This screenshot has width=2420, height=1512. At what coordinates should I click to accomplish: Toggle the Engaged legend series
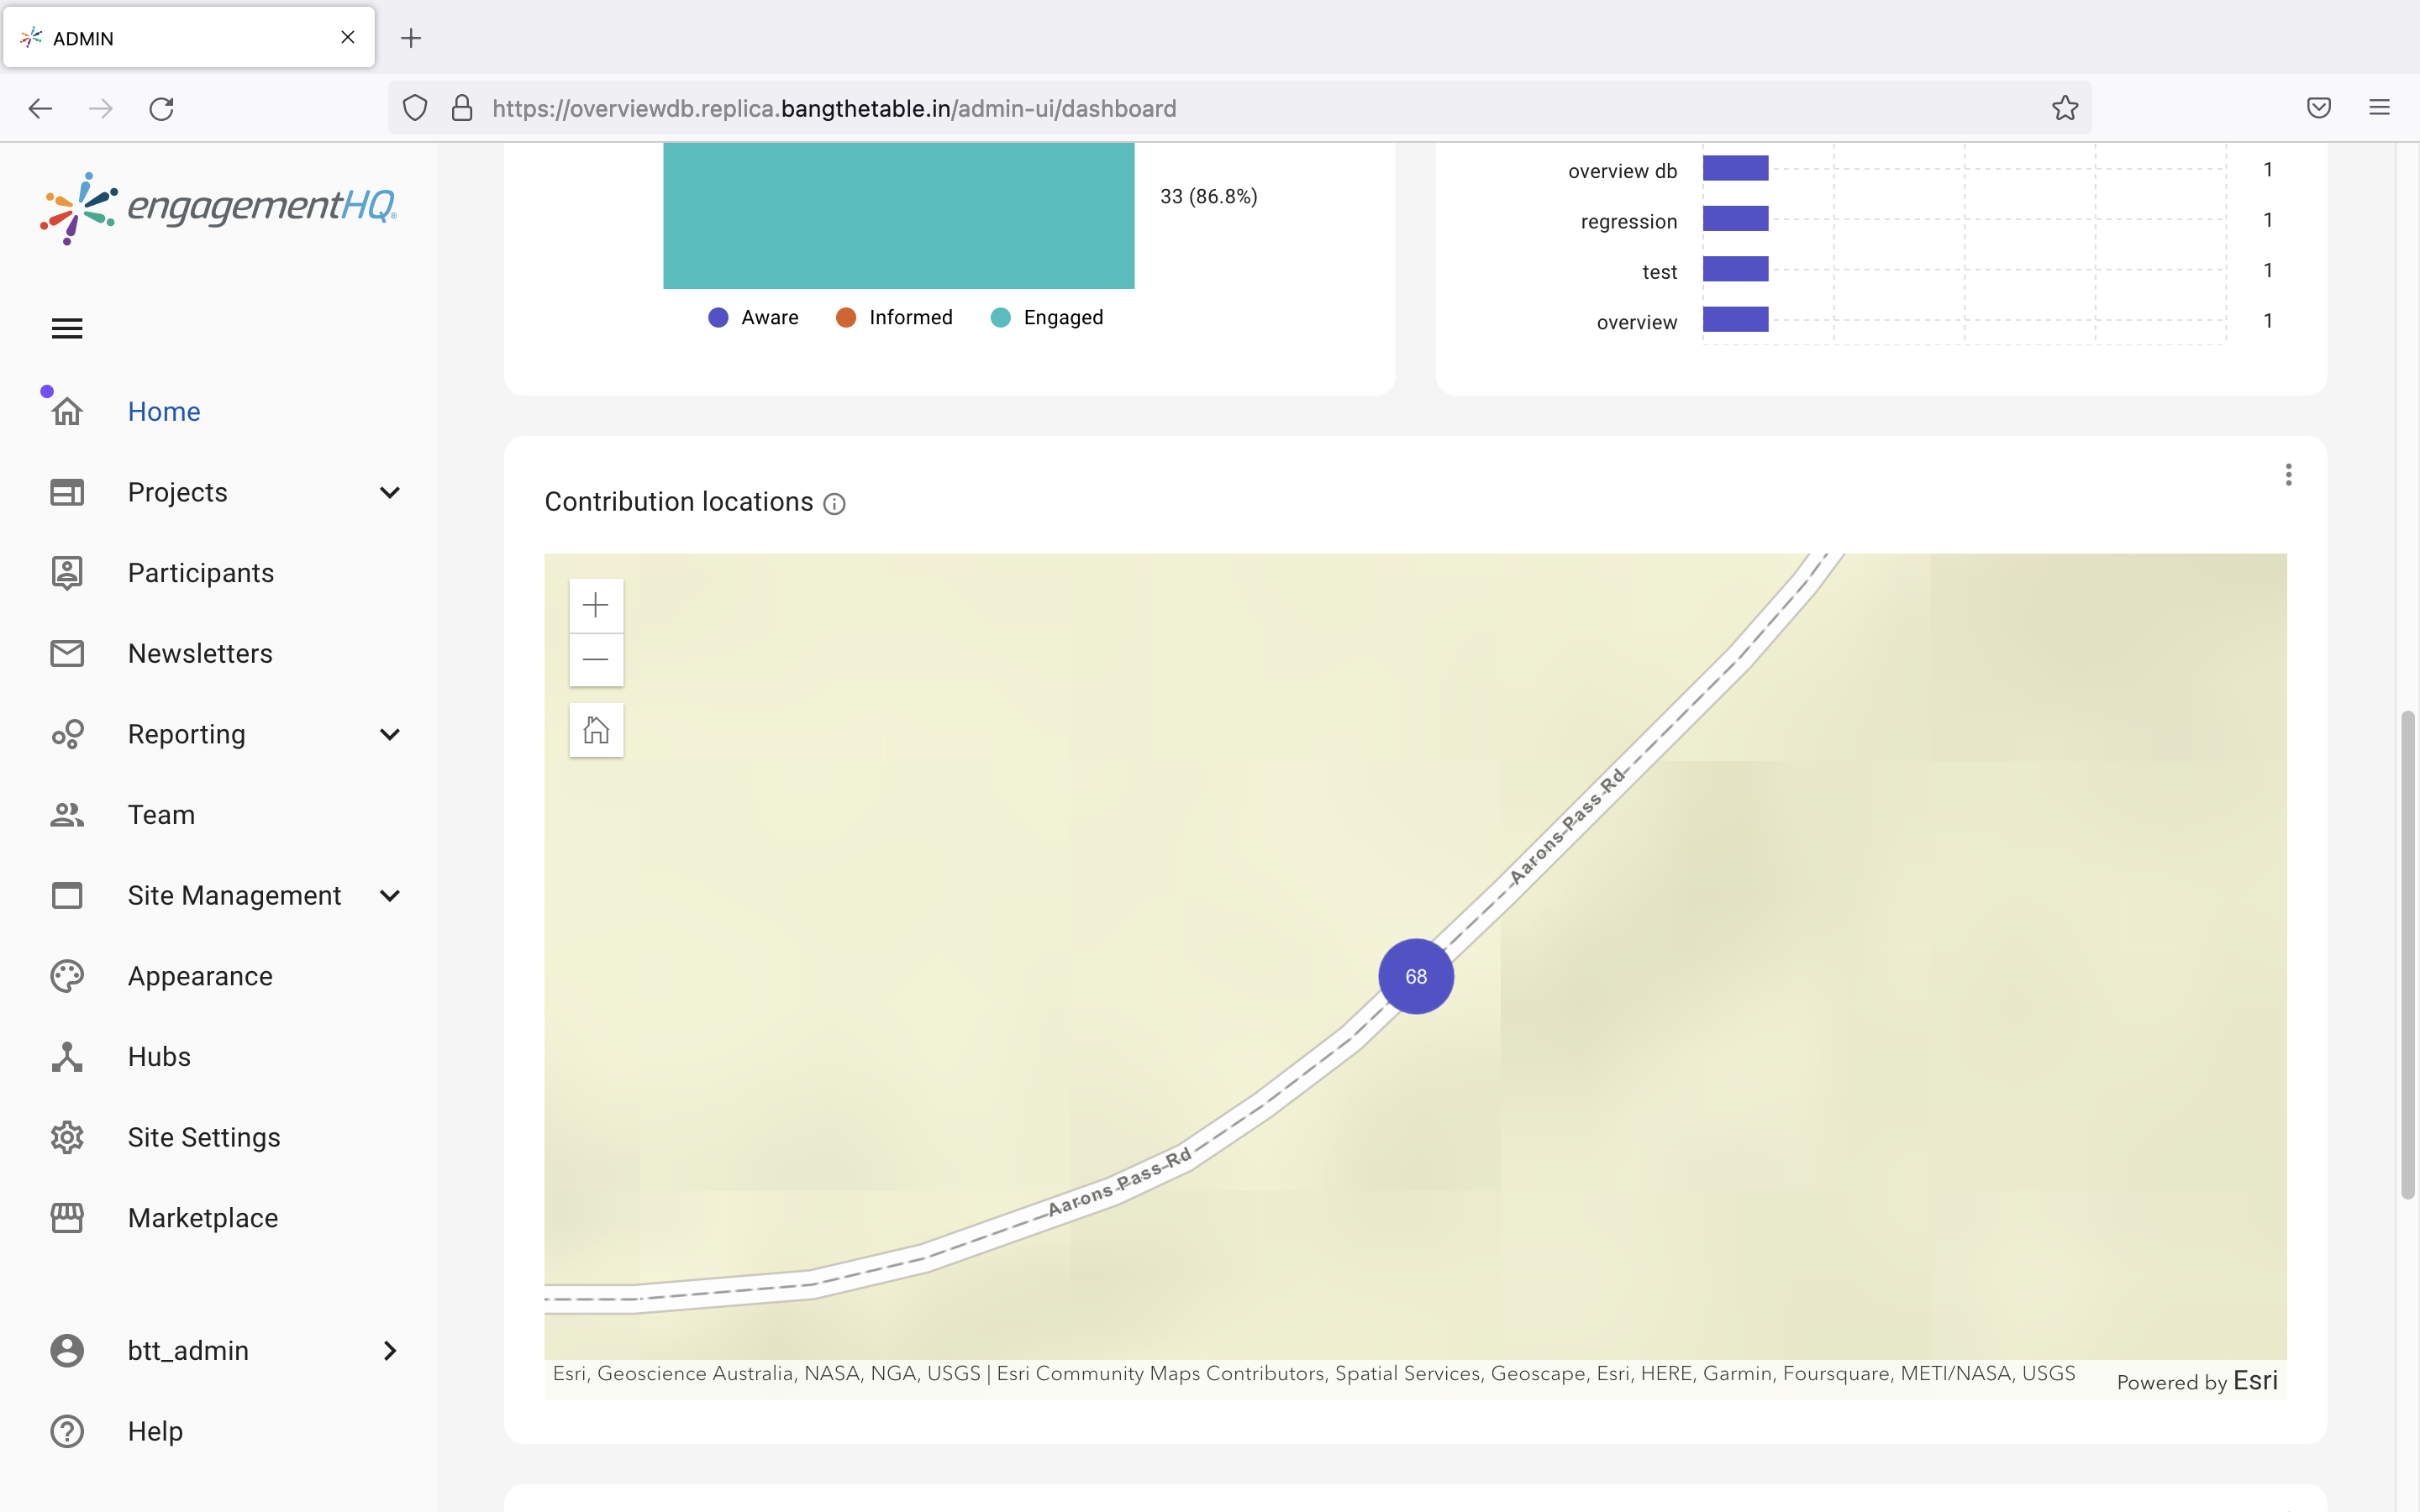1047,318
